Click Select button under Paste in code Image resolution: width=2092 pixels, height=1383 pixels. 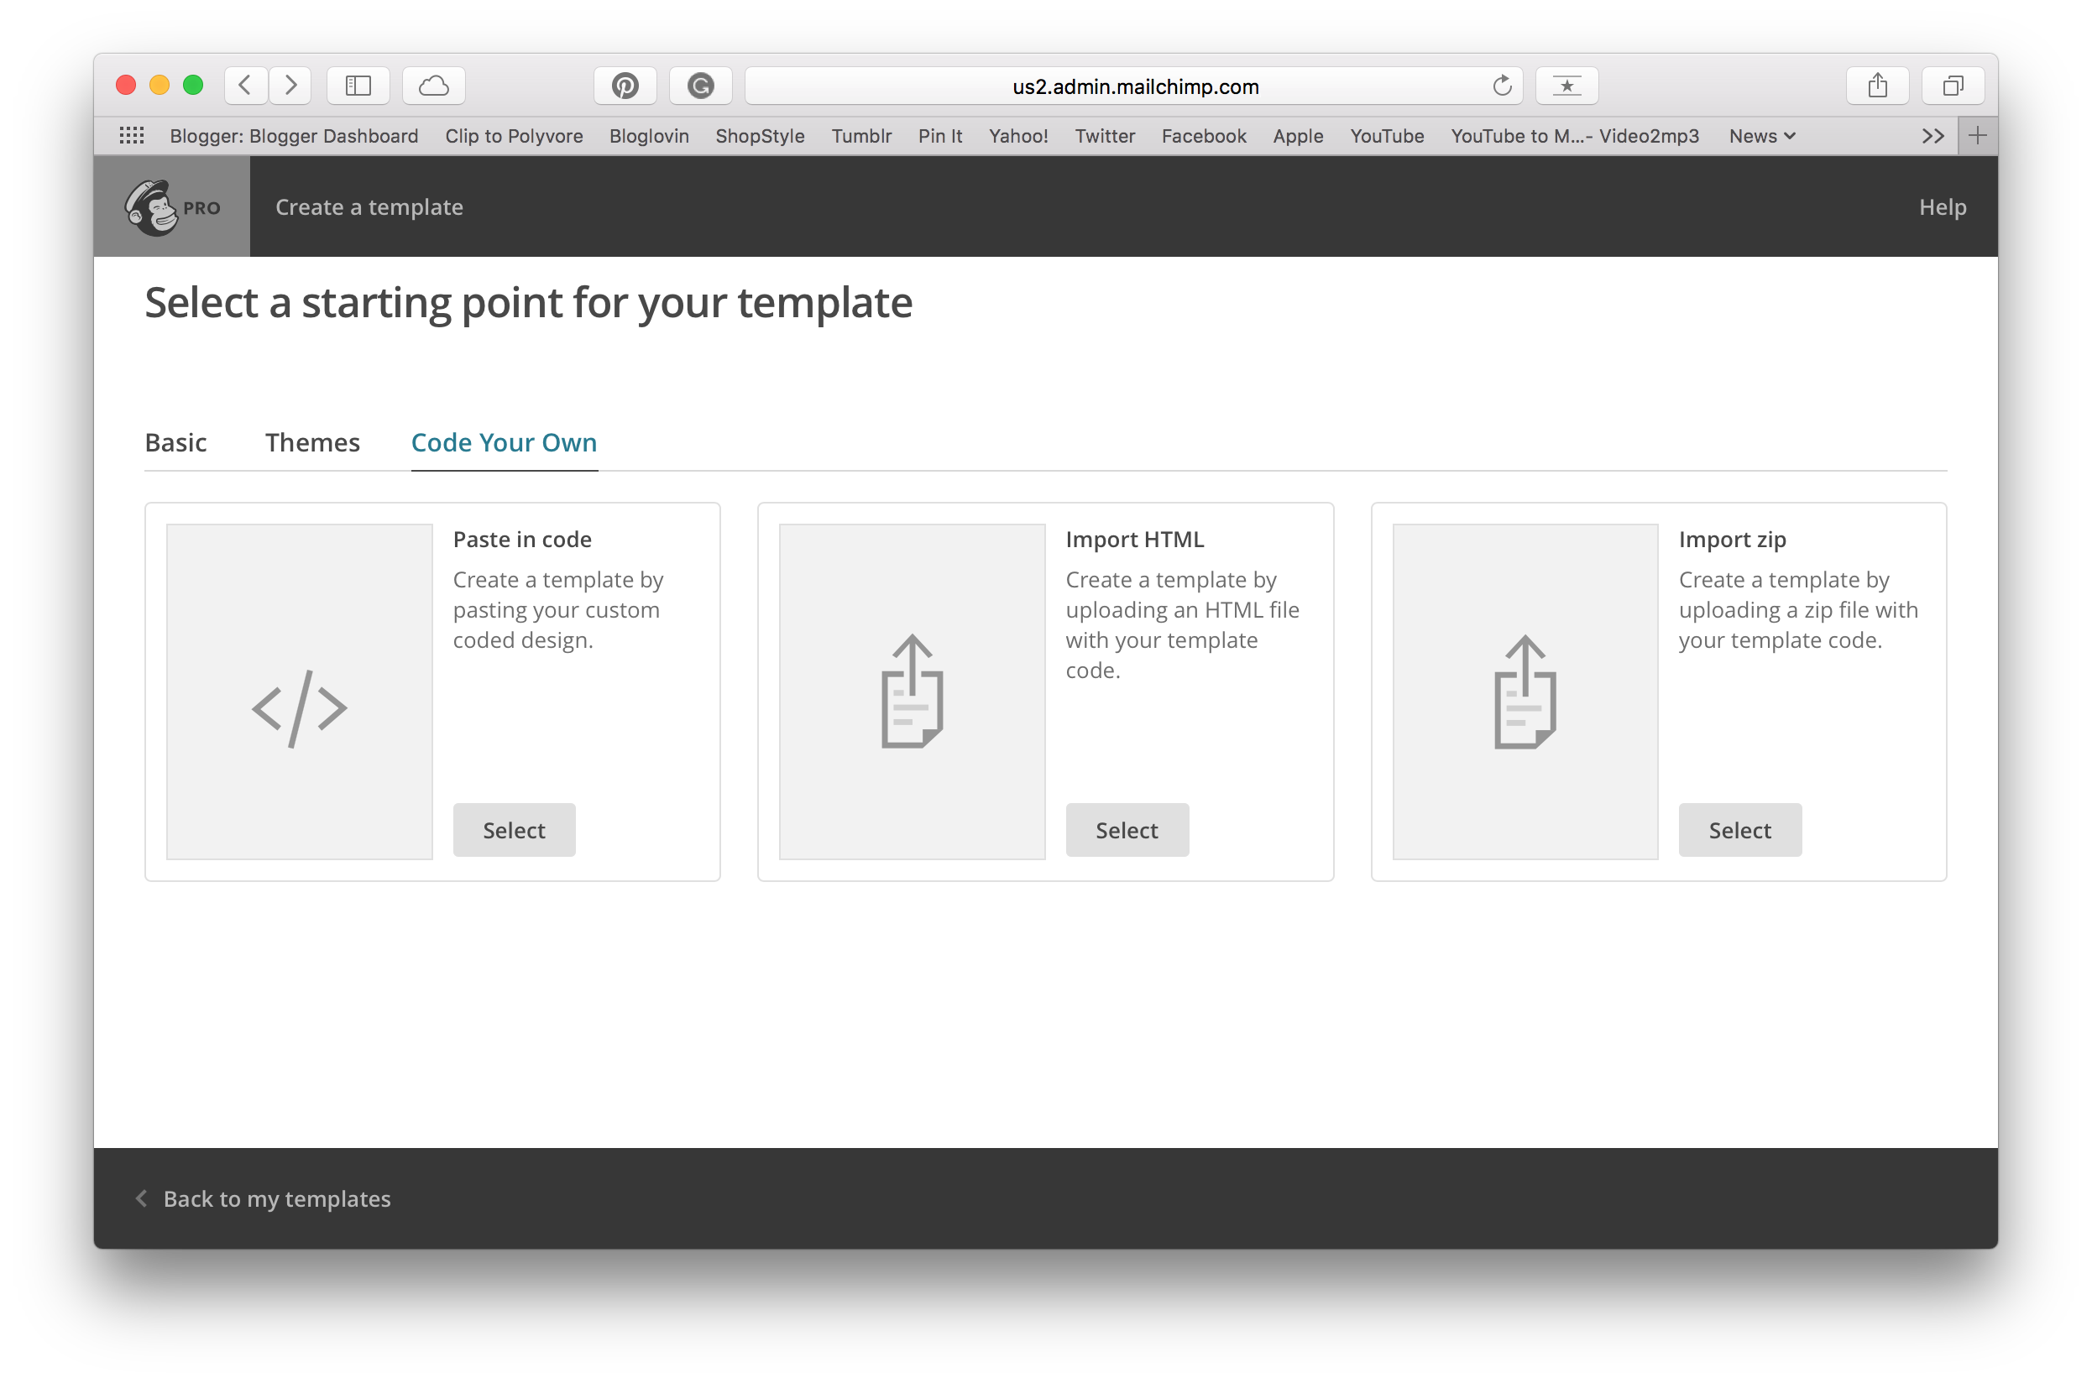pos(514,831)
